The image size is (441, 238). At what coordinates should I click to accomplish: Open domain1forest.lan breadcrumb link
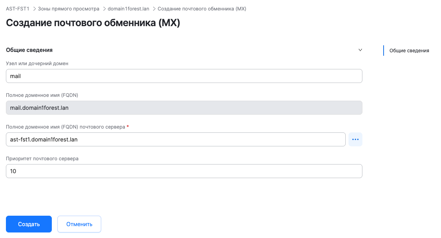(x=128, y=9)
